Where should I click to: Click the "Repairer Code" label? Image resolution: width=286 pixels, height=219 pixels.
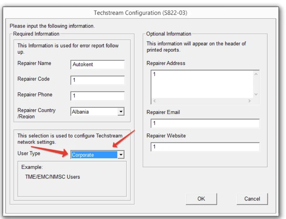point(33,79)
